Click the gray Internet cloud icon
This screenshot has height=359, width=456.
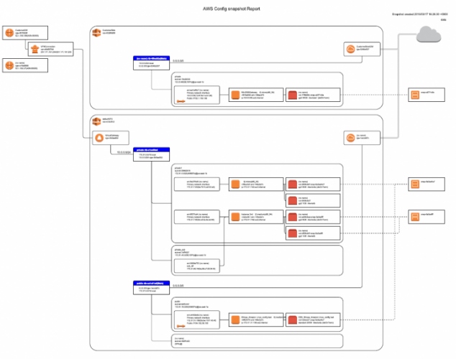tap(429, 34)
